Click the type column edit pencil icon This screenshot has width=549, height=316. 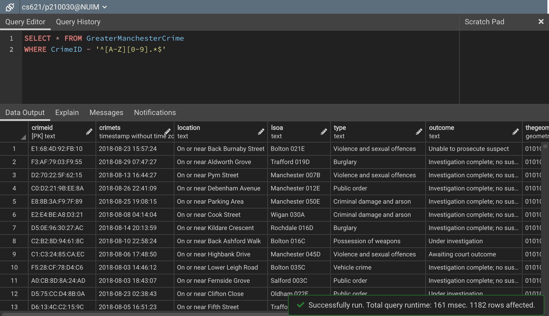(x=419, y=132)
